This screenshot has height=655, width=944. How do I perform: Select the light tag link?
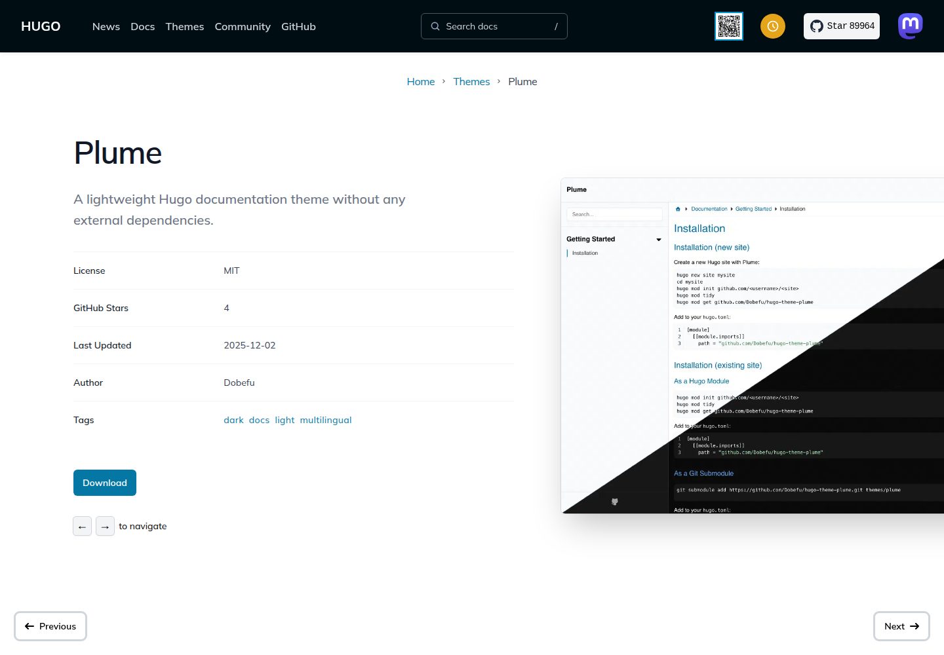click(x=285, y=420)
